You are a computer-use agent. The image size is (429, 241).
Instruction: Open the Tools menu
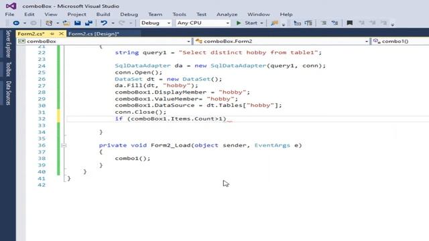[179, 14]
